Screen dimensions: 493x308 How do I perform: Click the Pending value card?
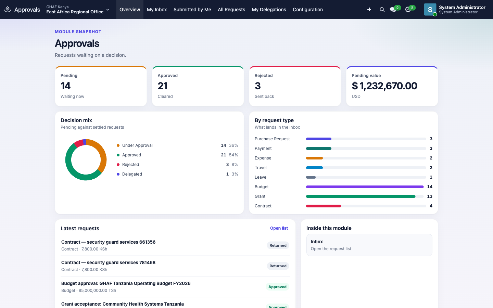click(392, 86)
